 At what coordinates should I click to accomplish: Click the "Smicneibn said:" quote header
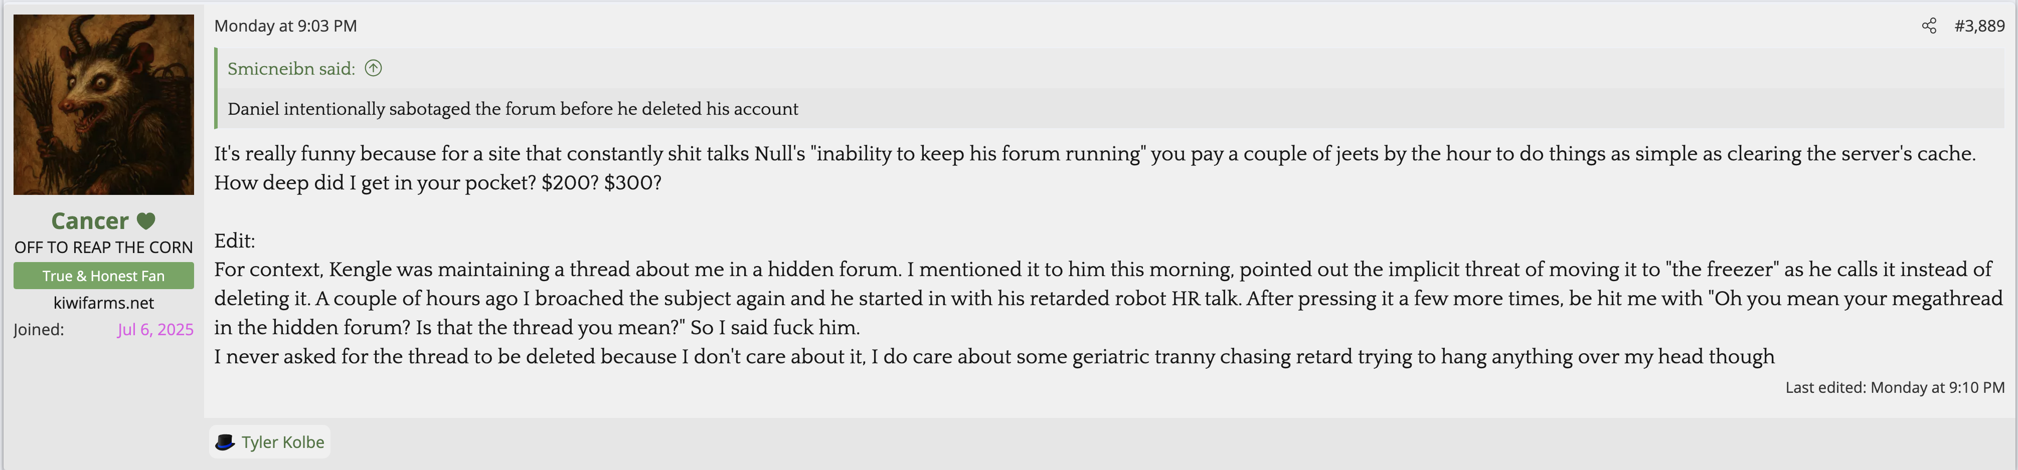click(x=291, y=69)
